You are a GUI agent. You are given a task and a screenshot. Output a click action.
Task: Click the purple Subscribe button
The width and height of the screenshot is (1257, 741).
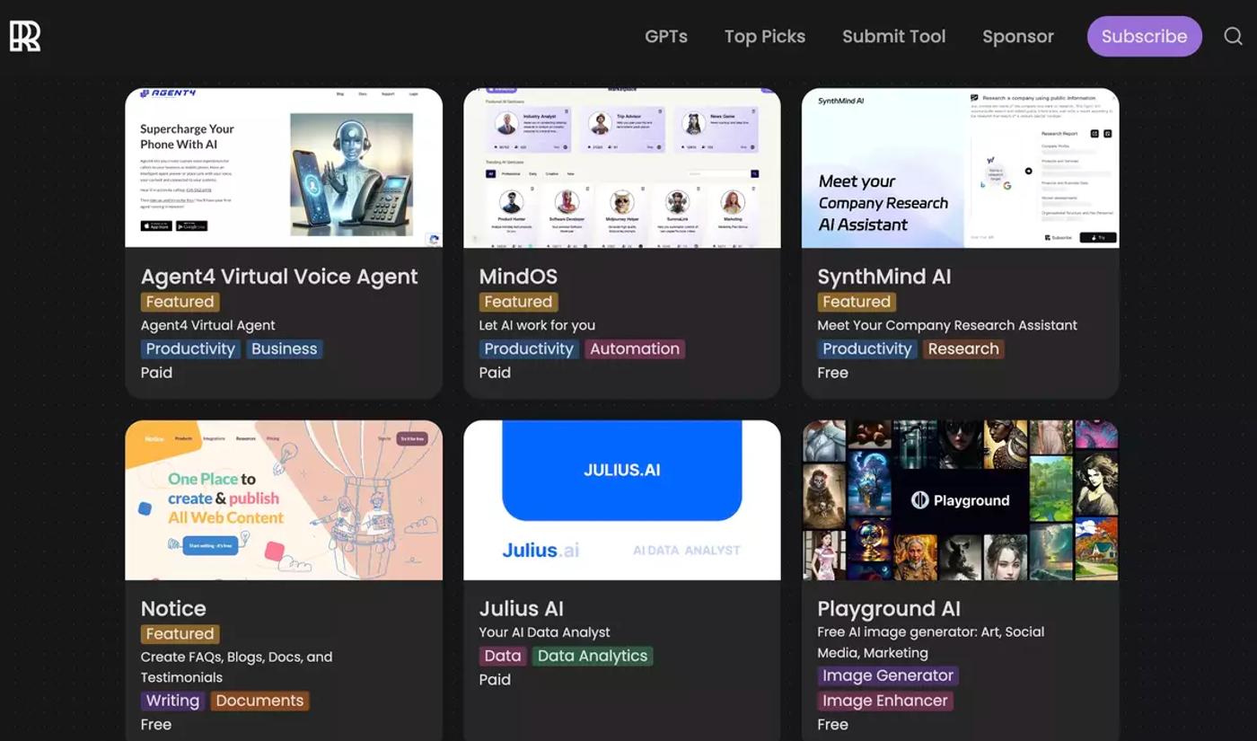click(1145, 36)
